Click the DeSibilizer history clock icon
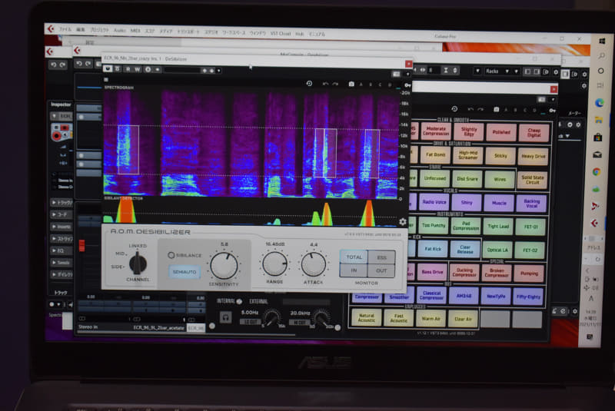 pos(310,84)
